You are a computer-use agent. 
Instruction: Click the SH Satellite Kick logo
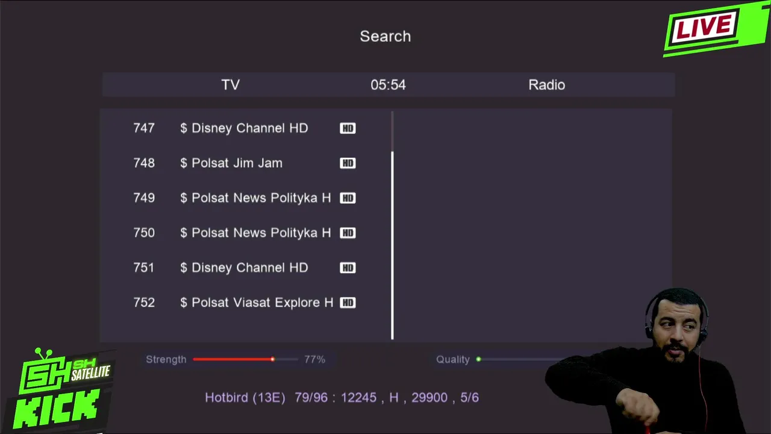tap(60, 391)
